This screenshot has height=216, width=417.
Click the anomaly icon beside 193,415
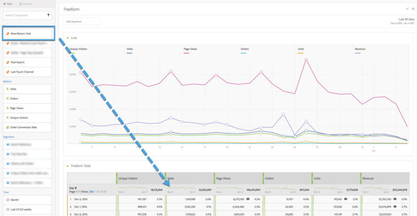click(345, 198)
